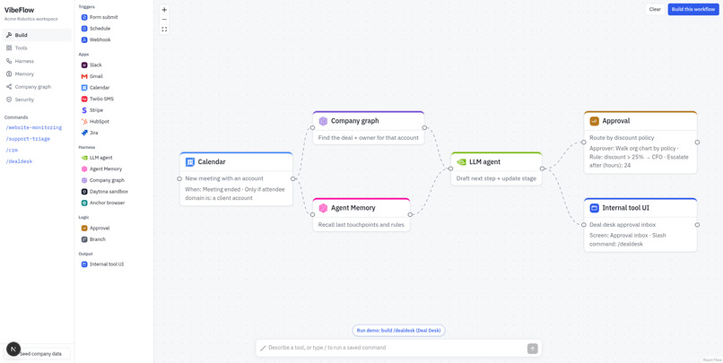Run the /crm saved command
The height and width of the screenshot is (363, 723).
coord(12,151)
